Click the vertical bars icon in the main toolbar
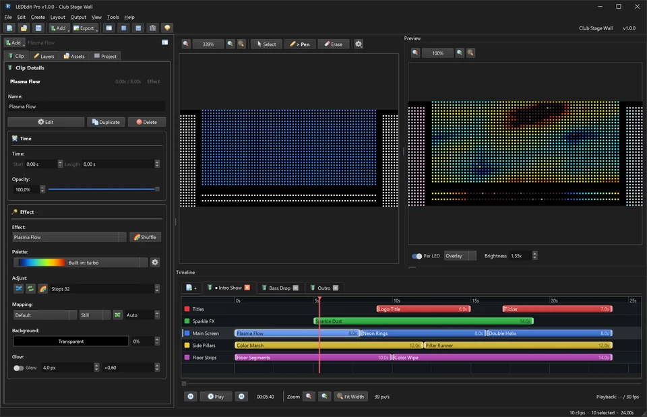 pos(153,28)
